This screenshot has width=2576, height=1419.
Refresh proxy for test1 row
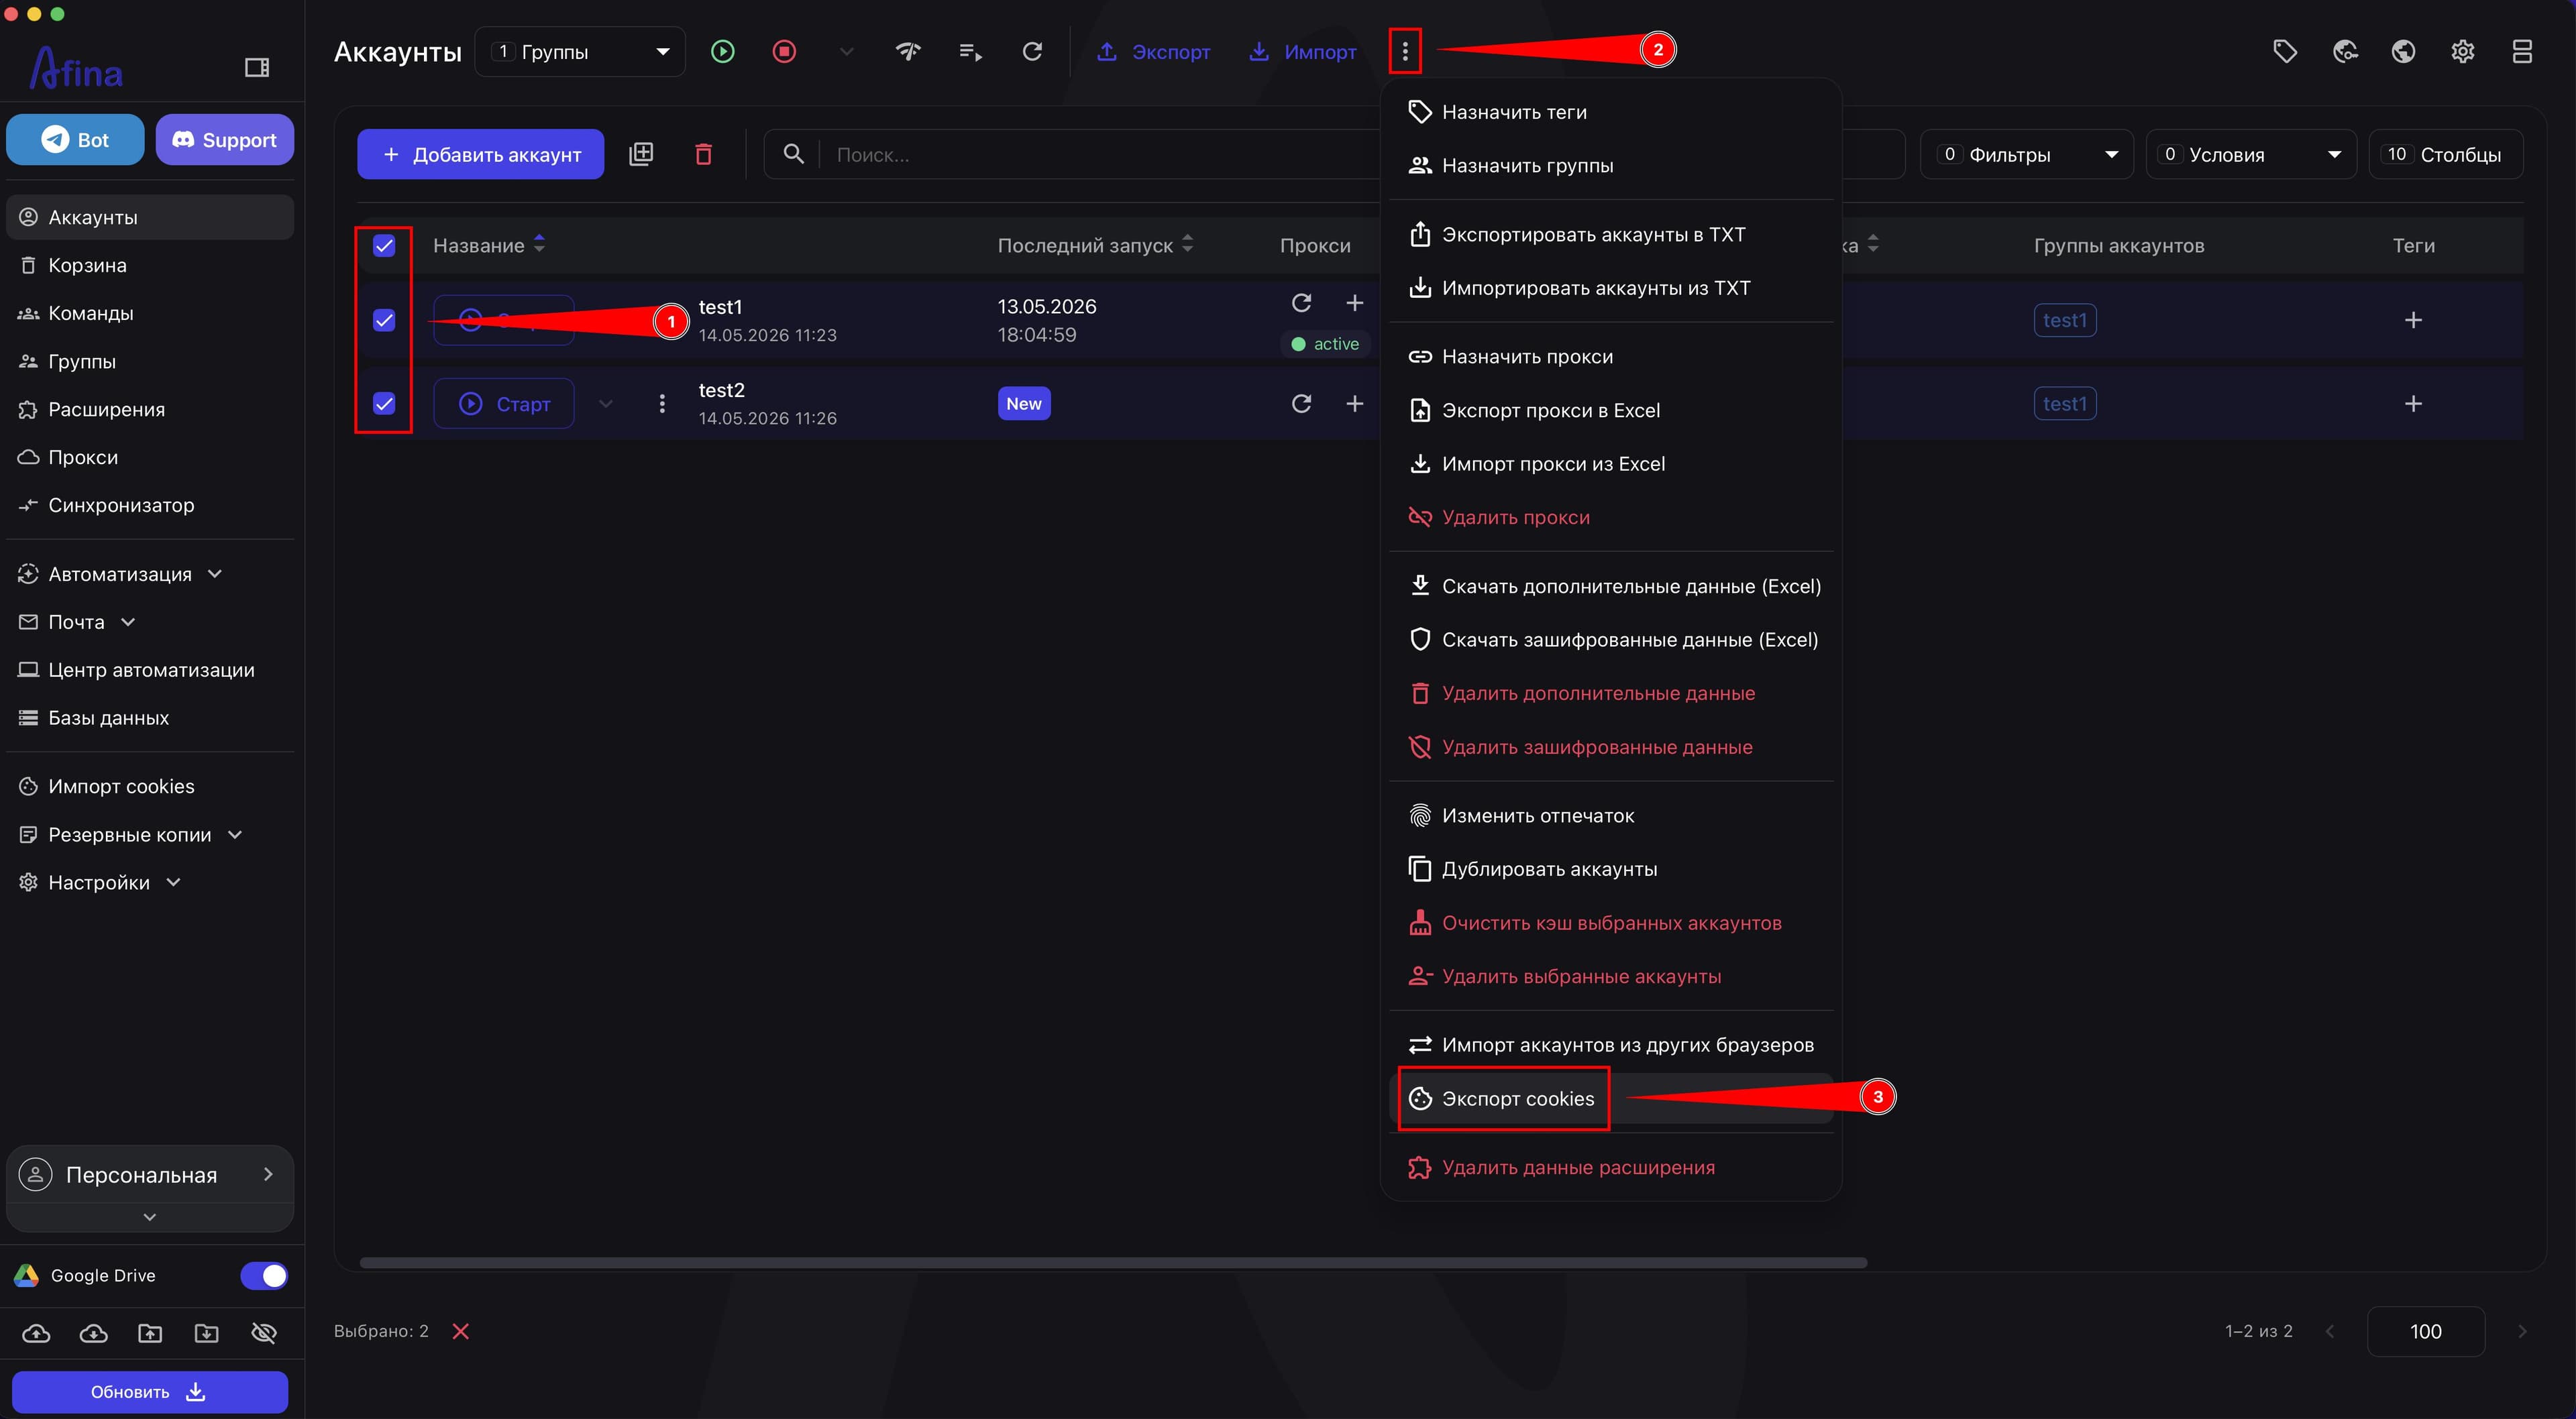[1301, 303]
